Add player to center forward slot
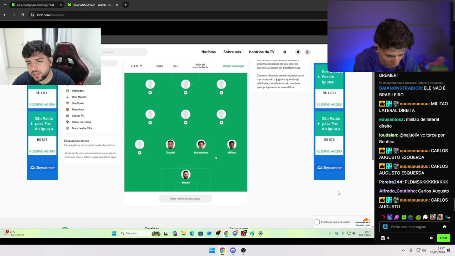The height and width of the screenshot is (256, 455). click(x=186, y=92)
